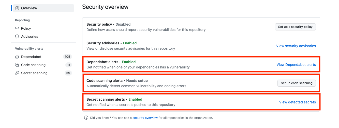
Task: Click the info icon beside 'Did you know?'
Action: 86,118
